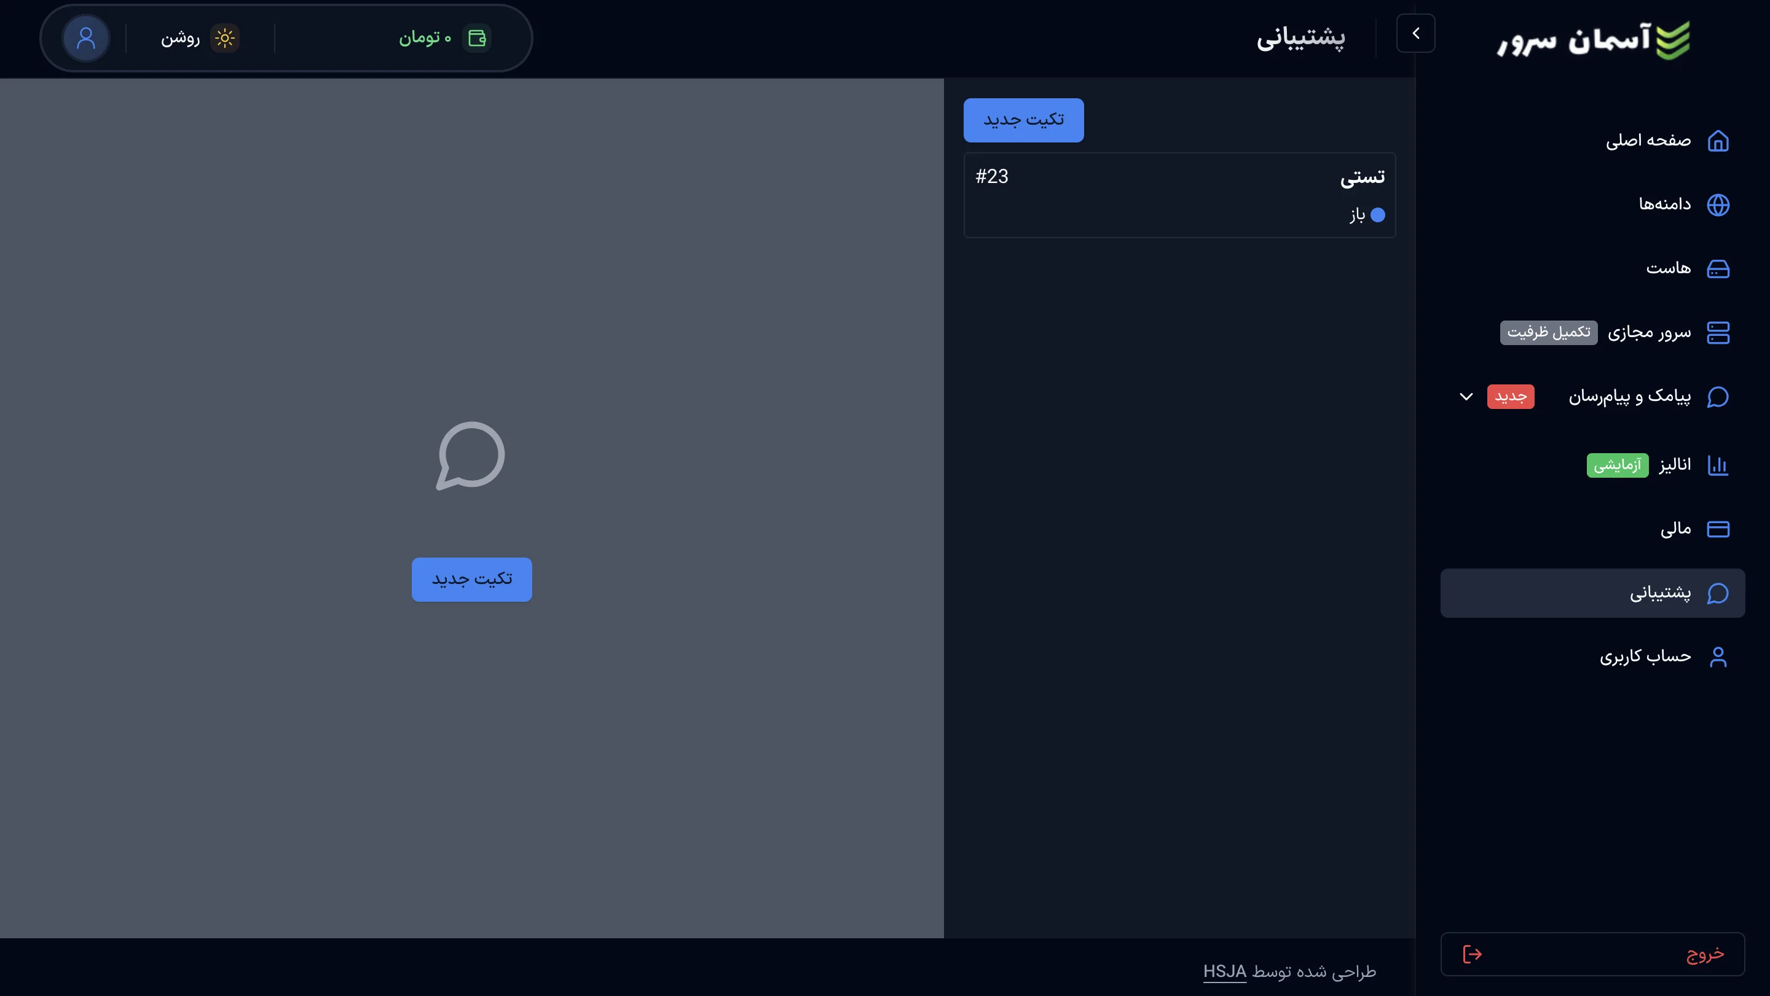Viewport: 1770px width, 996px height.
Task: Click the home icon for صفحه اصلی
Action: coord(1718,141)
